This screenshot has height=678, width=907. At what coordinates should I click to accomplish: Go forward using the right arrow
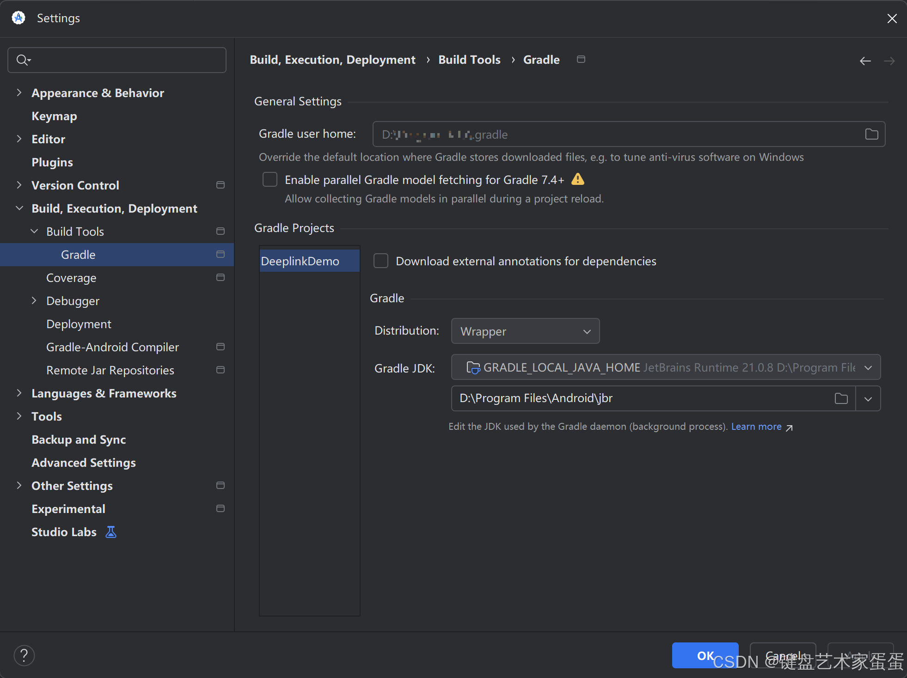click(x=889, y=61)
